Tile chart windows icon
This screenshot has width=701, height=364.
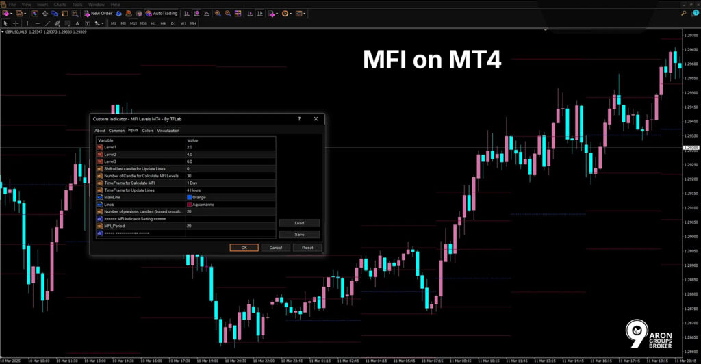238,14
